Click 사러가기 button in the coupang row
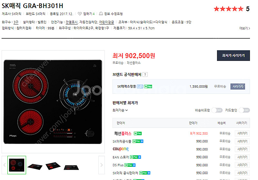The width and height of the screenshot is (258, 180). [242, 149]
